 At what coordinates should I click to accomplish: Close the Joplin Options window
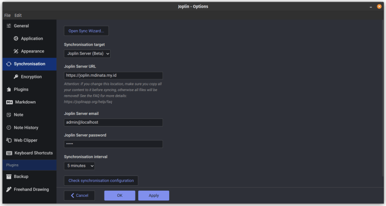click(379, 7)
